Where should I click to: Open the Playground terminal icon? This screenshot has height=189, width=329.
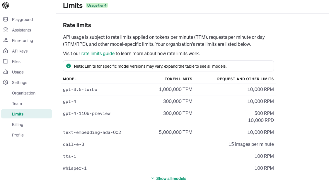click(x=6, y=20)
